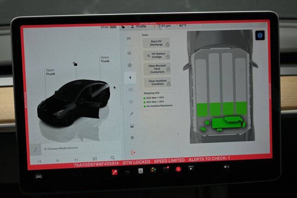Click the red Exit Service Mode icon
The width and height of the screenshot is (297, 198).
[133, 153]
